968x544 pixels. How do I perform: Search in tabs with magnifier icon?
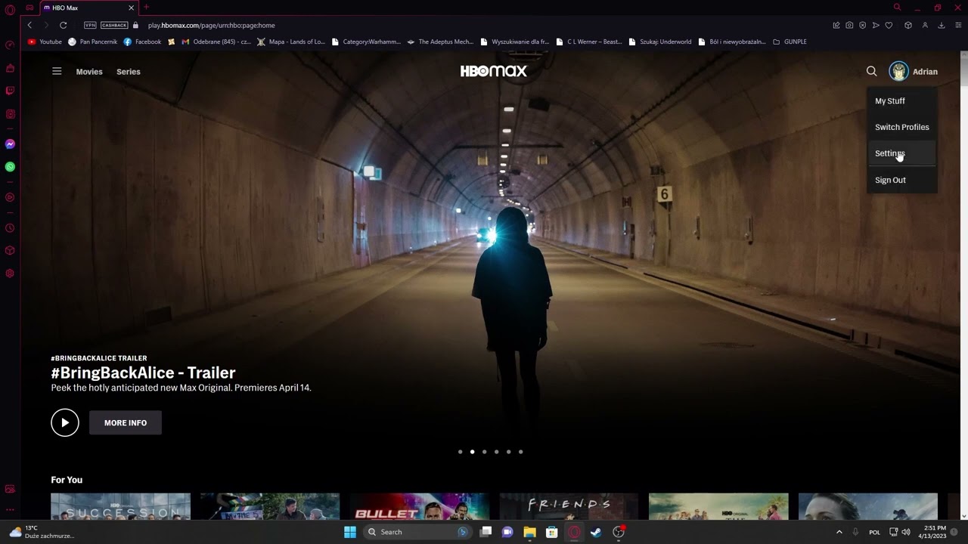897,8
